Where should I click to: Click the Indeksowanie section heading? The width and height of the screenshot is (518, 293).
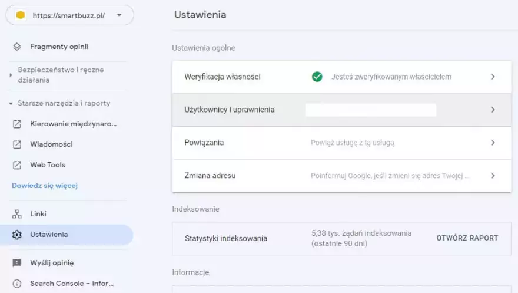pyautogui.click(x=195, y=209)
